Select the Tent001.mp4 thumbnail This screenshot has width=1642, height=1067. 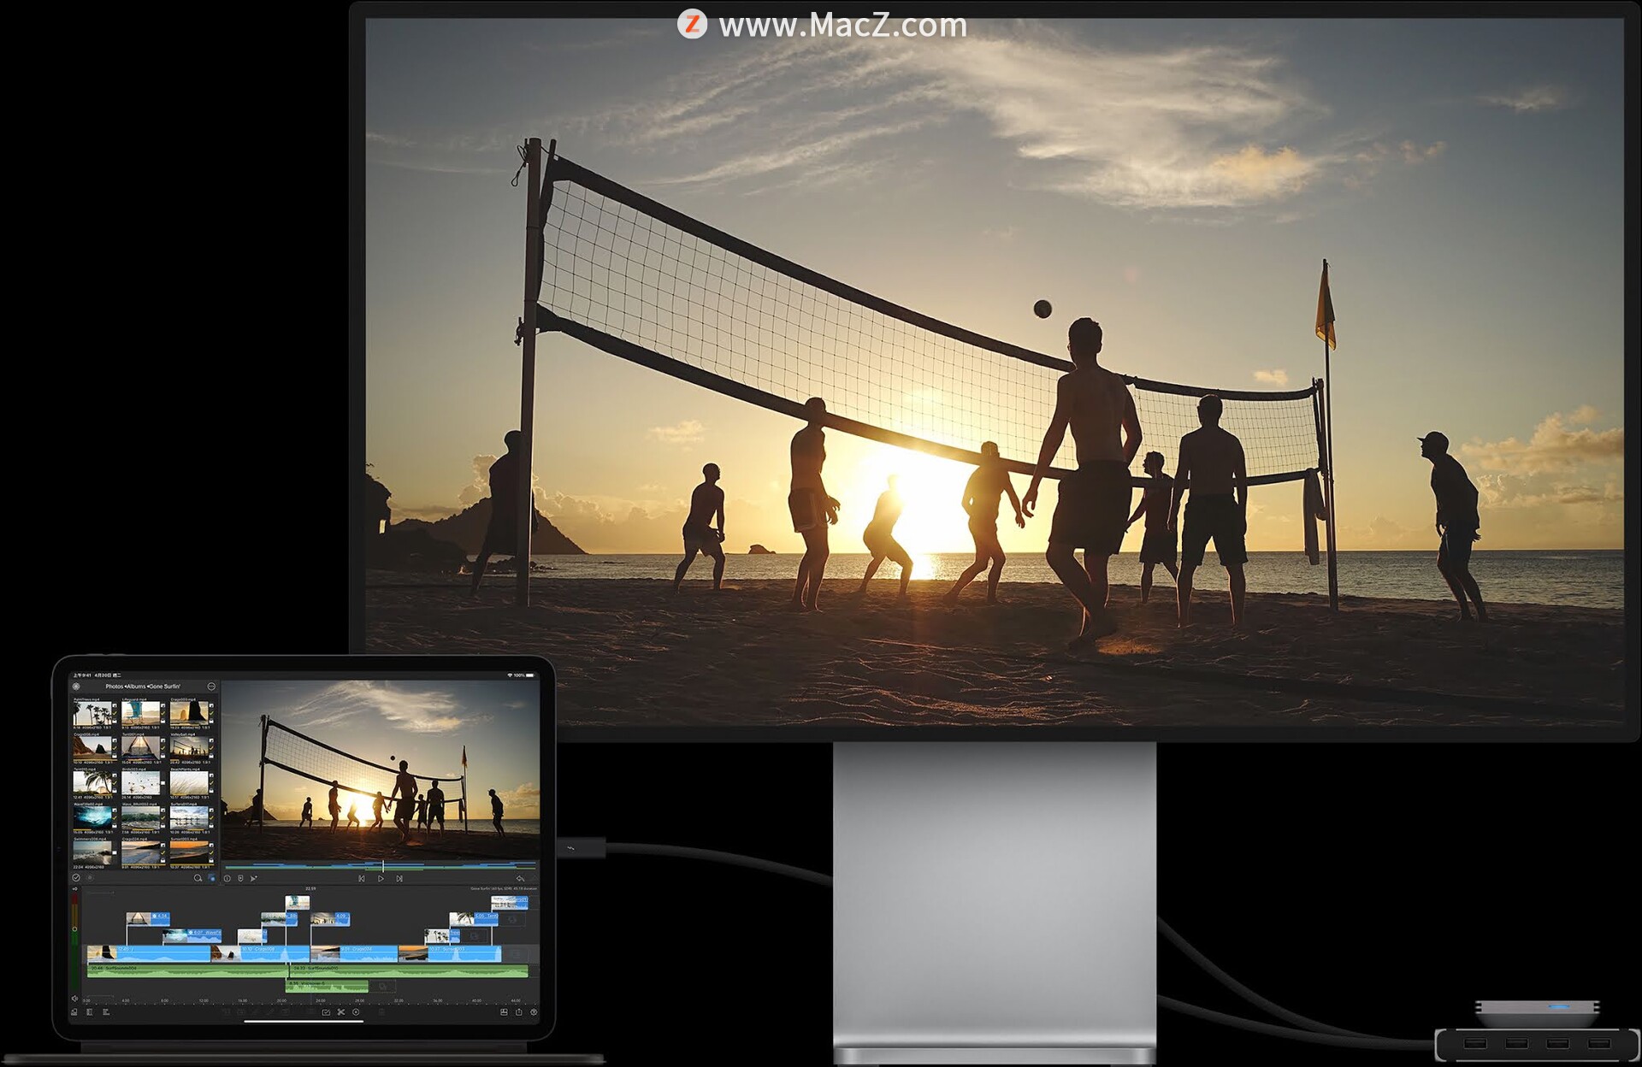[x=141, y=748]
